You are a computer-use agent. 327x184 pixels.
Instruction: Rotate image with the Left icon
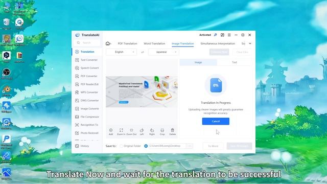click(x=142, y=130)
